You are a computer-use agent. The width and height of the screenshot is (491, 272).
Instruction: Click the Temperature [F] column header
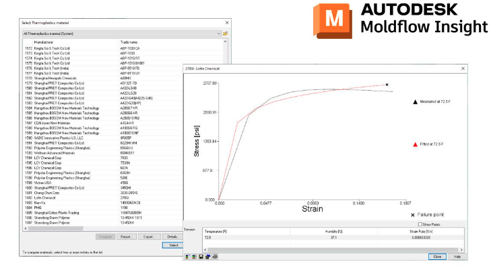pos(246,232)
